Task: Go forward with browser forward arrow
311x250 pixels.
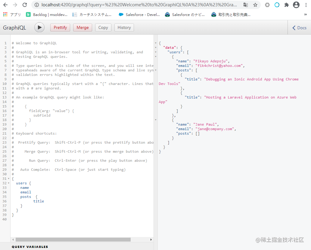Action: [x=15, y=5]
